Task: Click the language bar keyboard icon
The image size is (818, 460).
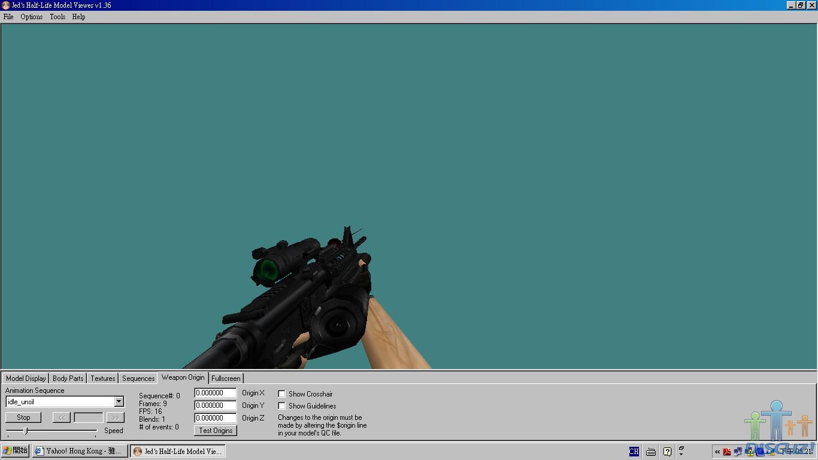Action: coord(651,452)
